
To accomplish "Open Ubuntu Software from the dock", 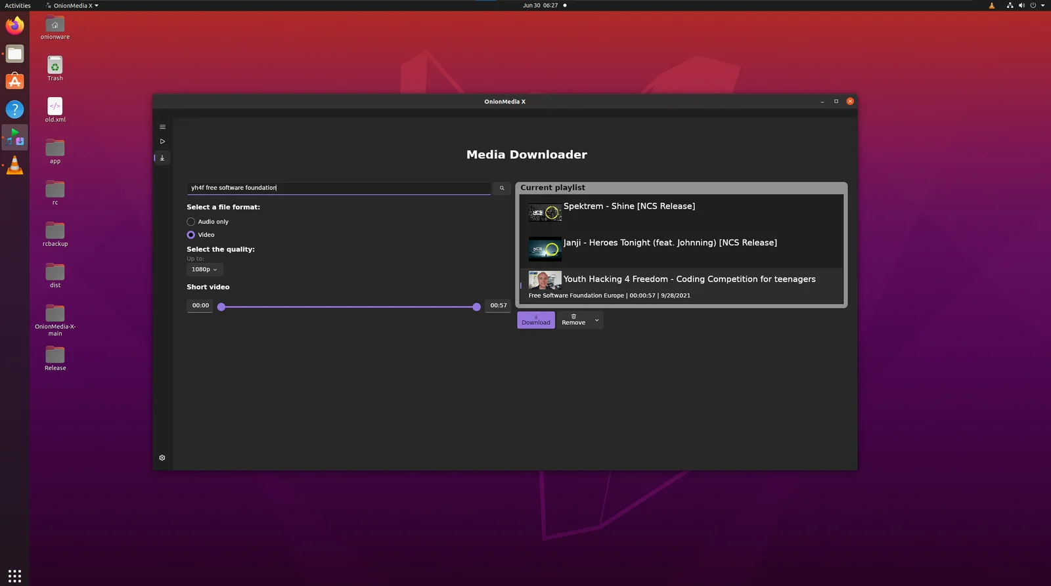I will tap(14, 81).
